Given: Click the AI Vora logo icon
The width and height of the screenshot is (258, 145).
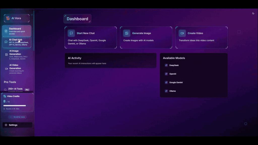Looking at the screenshot, I should [8, 18].
